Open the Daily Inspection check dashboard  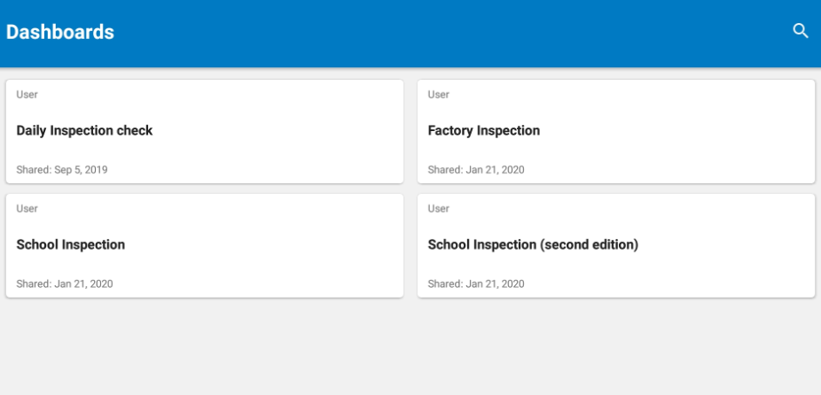point(84,130)
